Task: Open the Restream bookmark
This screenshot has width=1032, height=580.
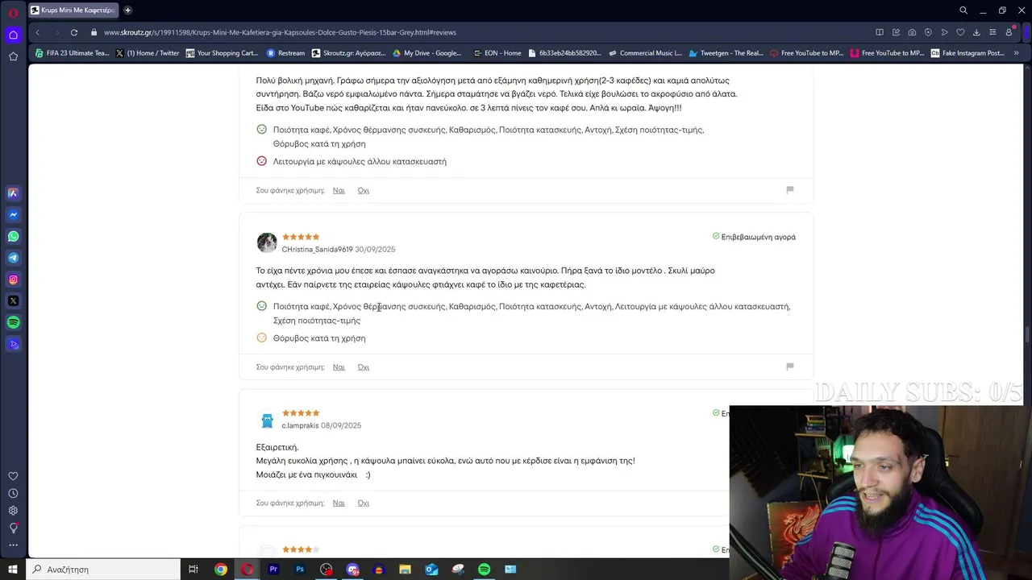Action: (285, 53)
